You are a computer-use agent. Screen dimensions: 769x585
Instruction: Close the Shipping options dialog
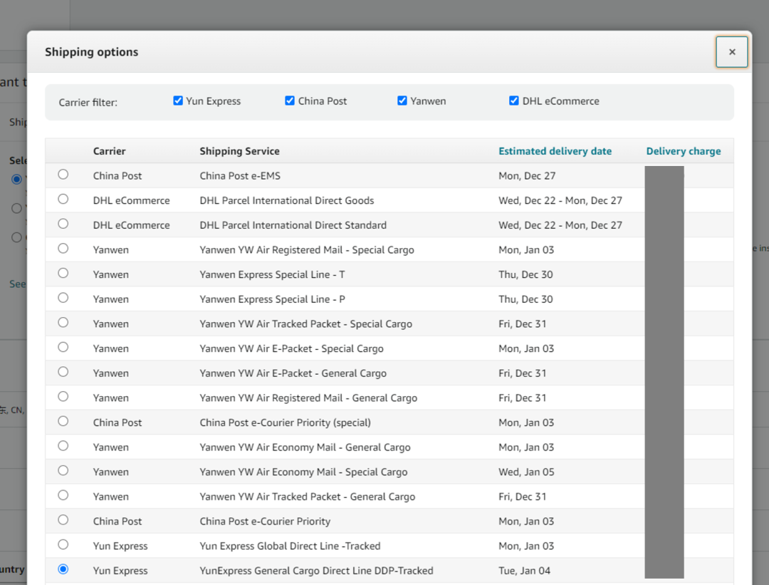731,52
